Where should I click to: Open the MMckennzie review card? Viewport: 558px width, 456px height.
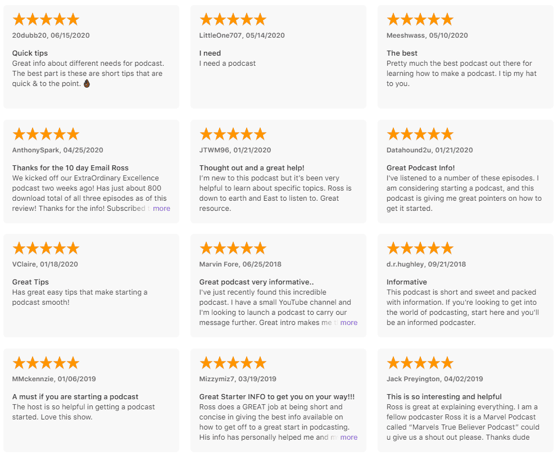pyautogui.click(x=91, y=400)
